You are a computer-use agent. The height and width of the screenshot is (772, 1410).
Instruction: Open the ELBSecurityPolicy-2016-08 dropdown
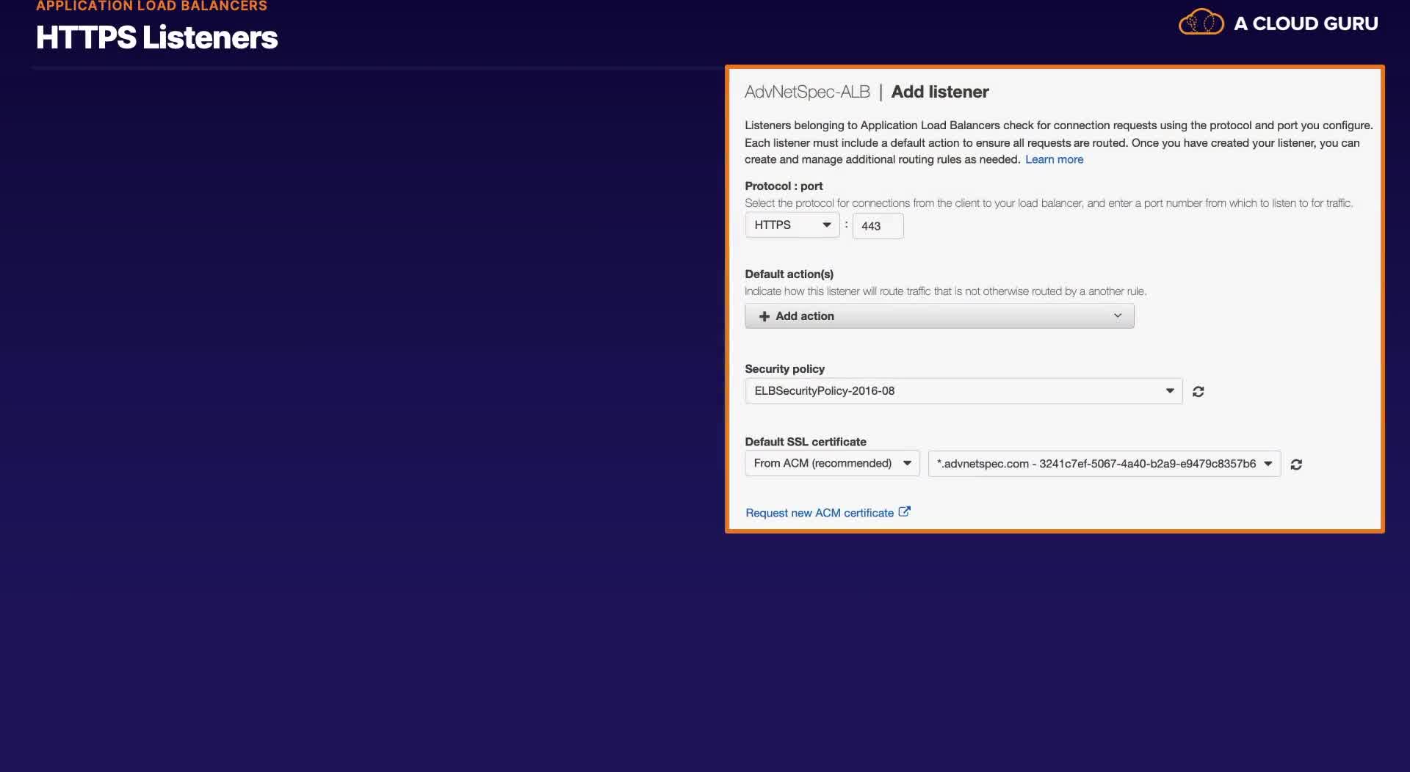(963, 390)
